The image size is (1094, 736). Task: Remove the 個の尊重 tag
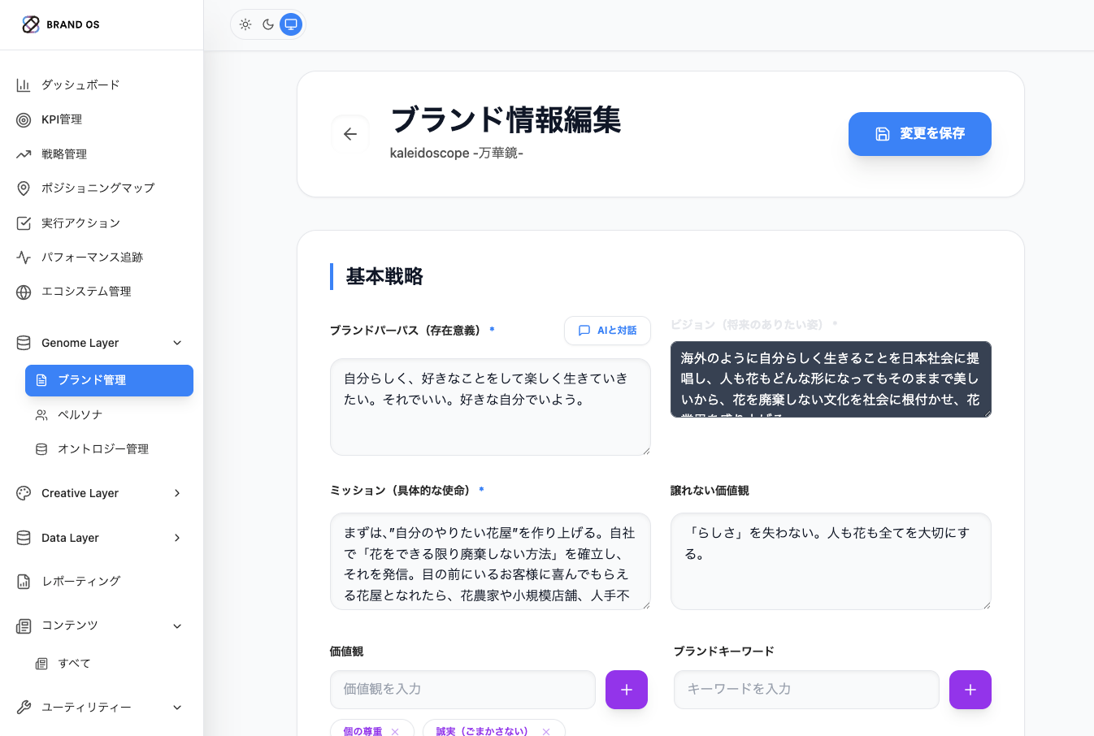(x=395, y=731)
